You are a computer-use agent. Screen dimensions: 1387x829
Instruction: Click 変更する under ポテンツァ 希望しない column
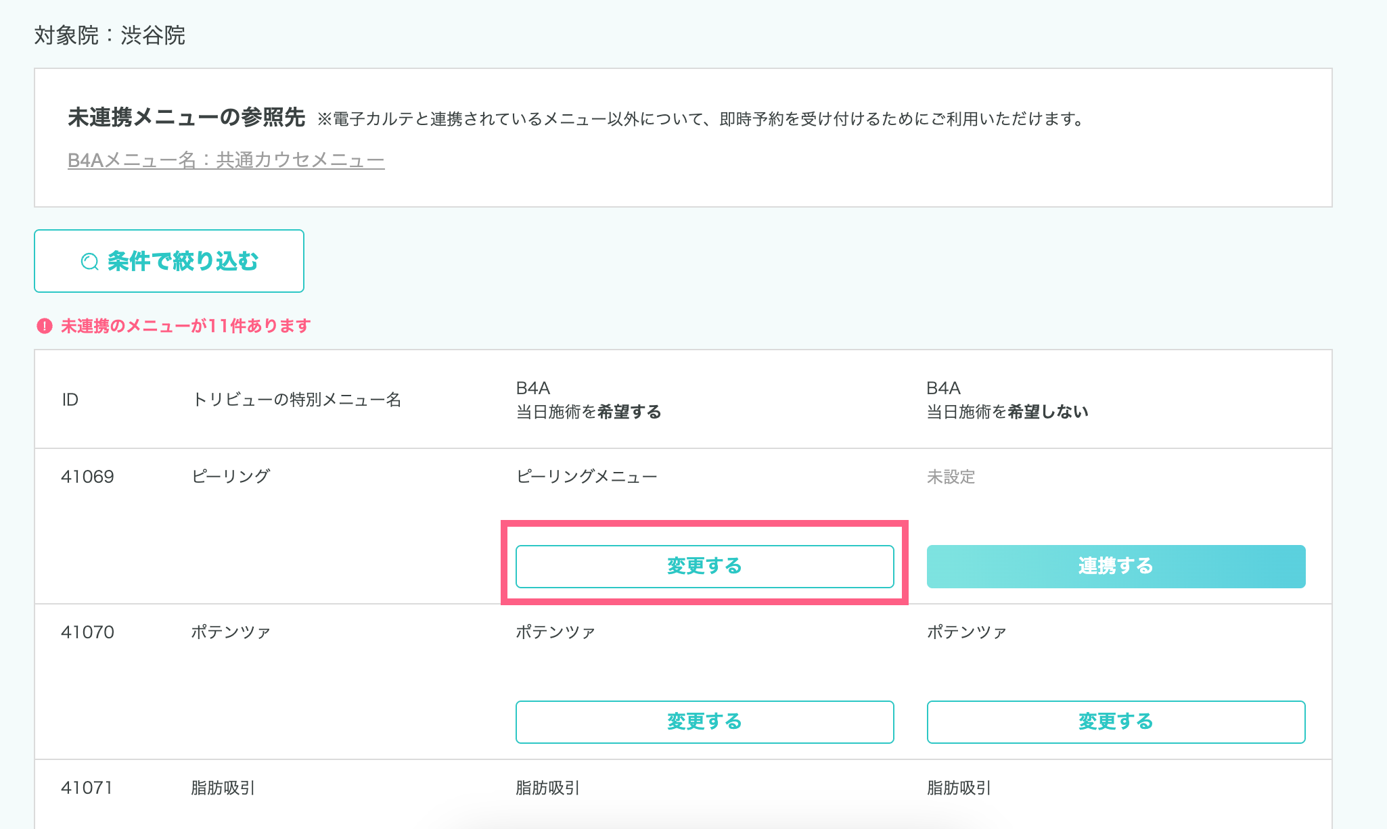pos(1115,721)
